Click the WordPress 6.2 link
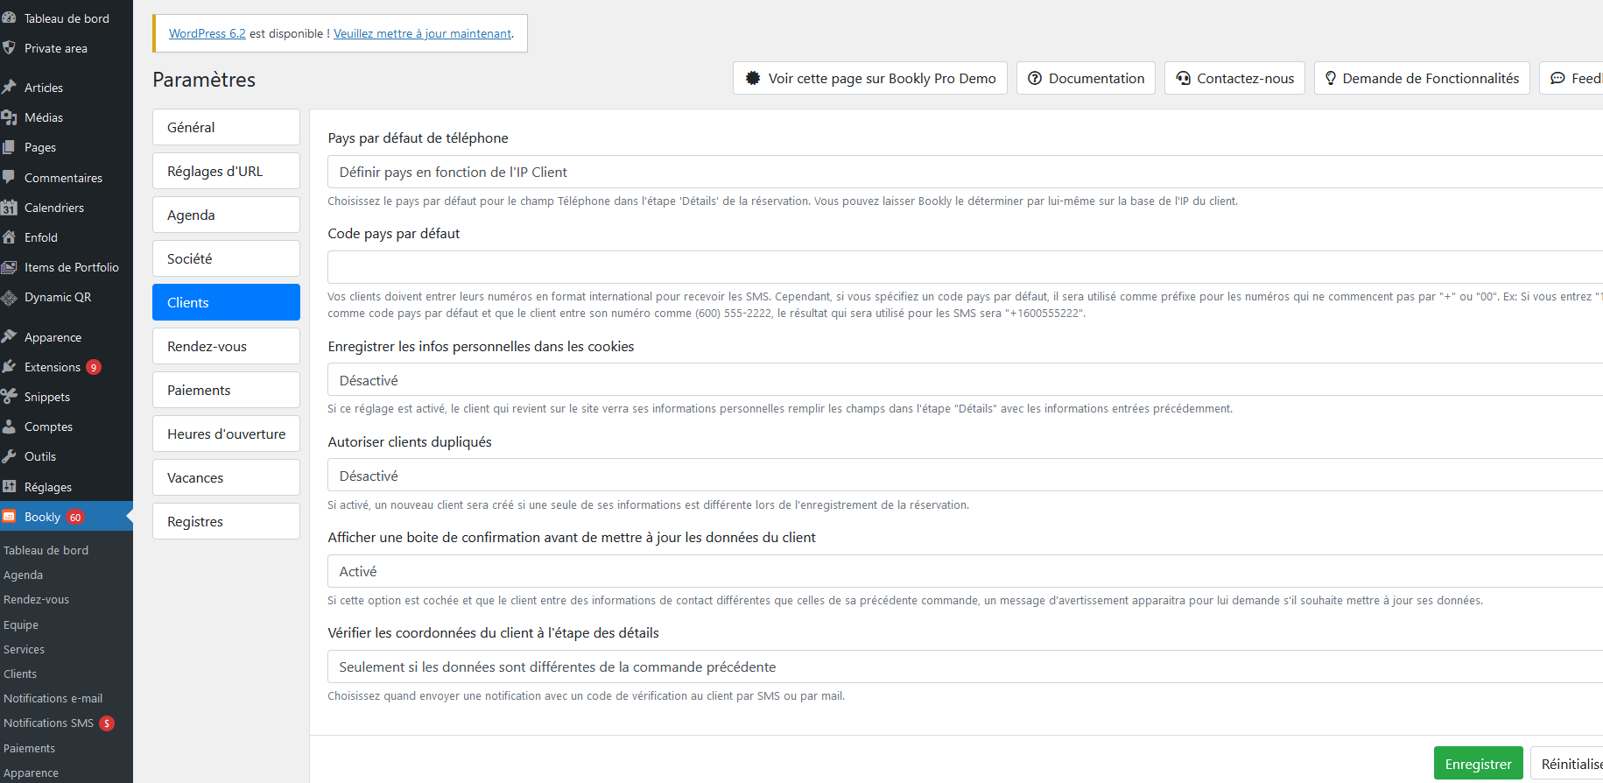 pos(207,33)
